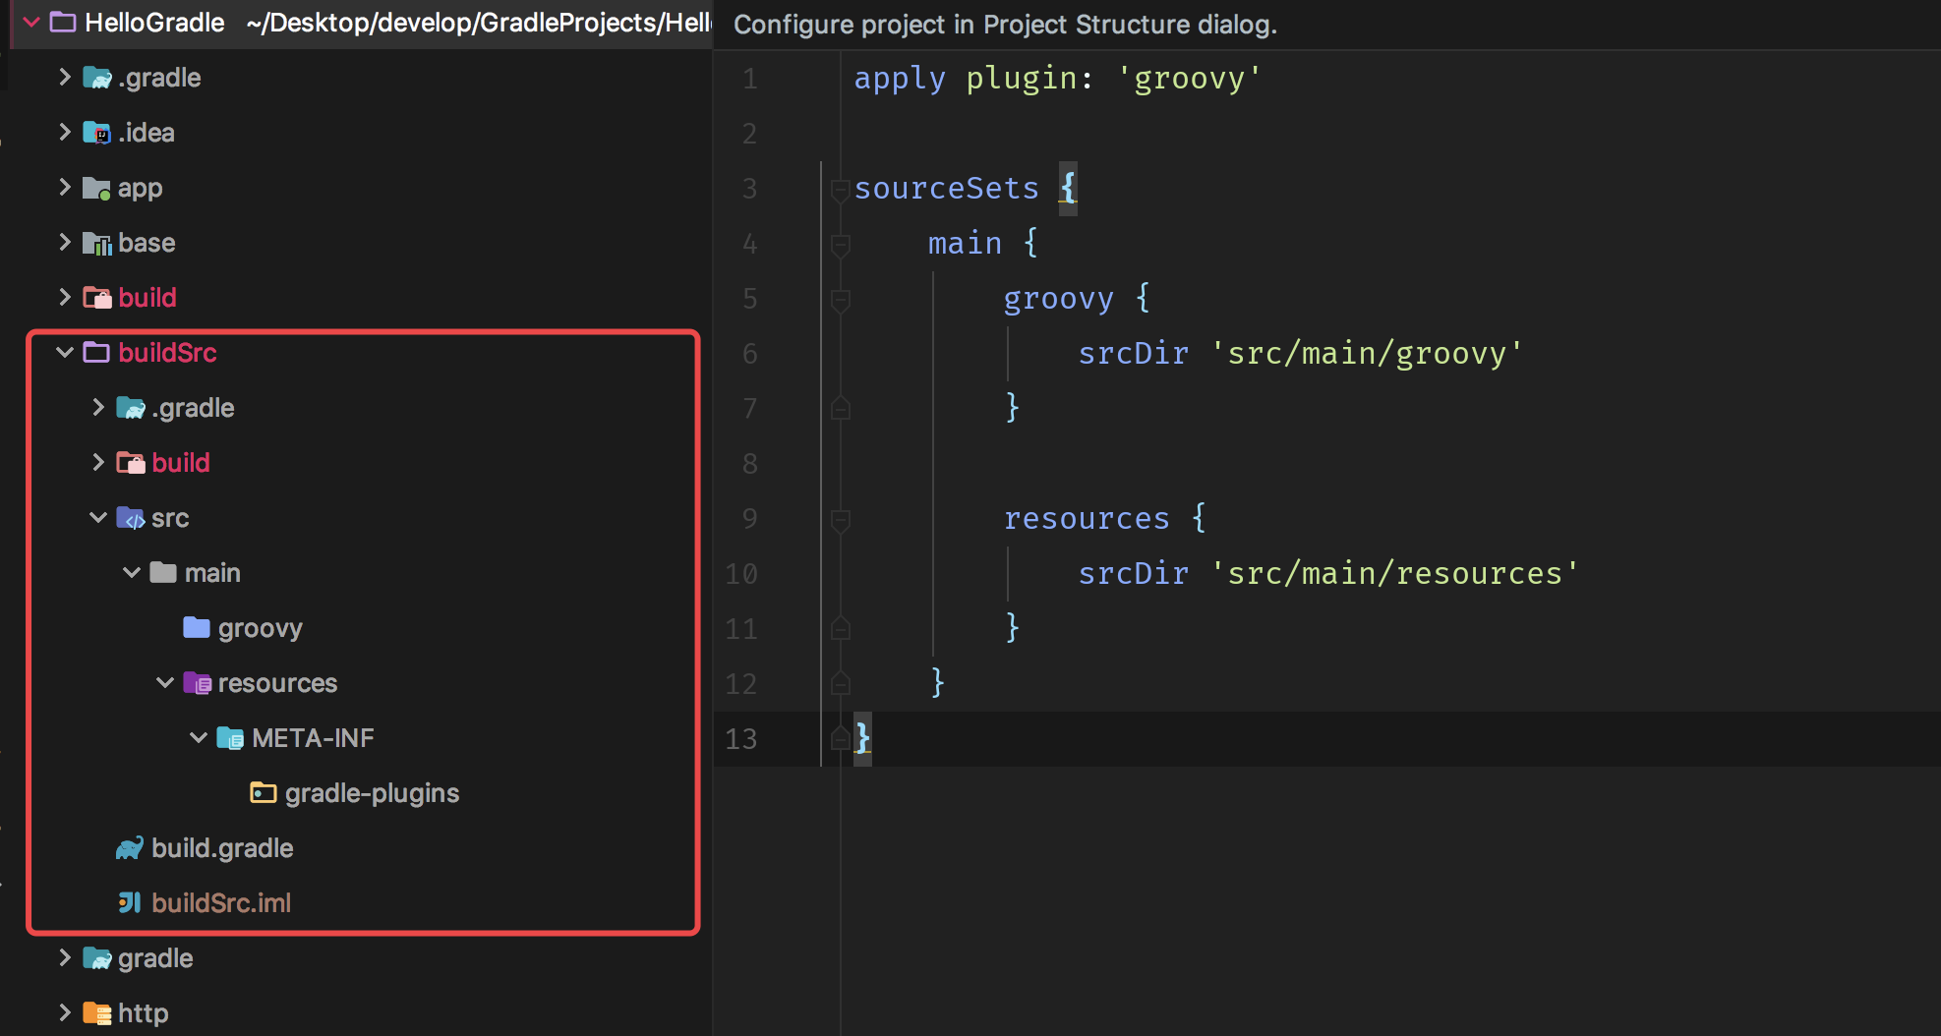Click the 'apply' keyword on line 1
Screen dimensions: 1941x1036
[900, 79]
